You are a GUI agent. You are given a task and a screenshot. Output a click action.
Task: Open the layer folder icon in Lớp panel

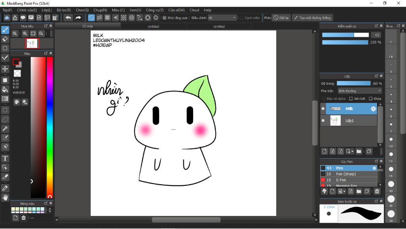click(x=358, y=151)
